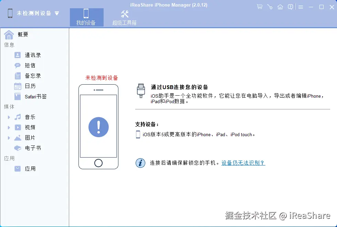
Task: Expand the 未检测到设备 device dropdown arrow
Action: 57,13
